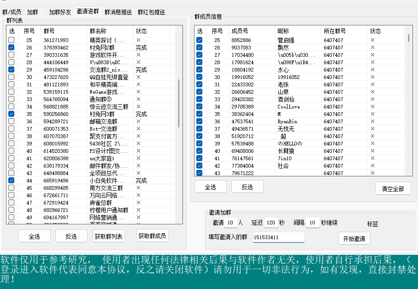
Task: Click the 获取群列表 button
Action: tap(109, 236)
